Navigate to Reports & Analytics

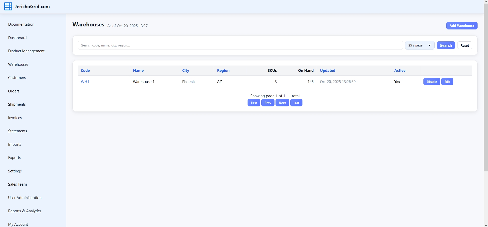pyautogui.click(x=25, y=211)
